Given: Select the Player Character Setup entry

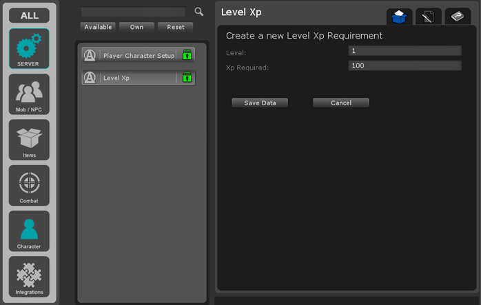Looking at the screenshot, I should [x=138, y=55].
